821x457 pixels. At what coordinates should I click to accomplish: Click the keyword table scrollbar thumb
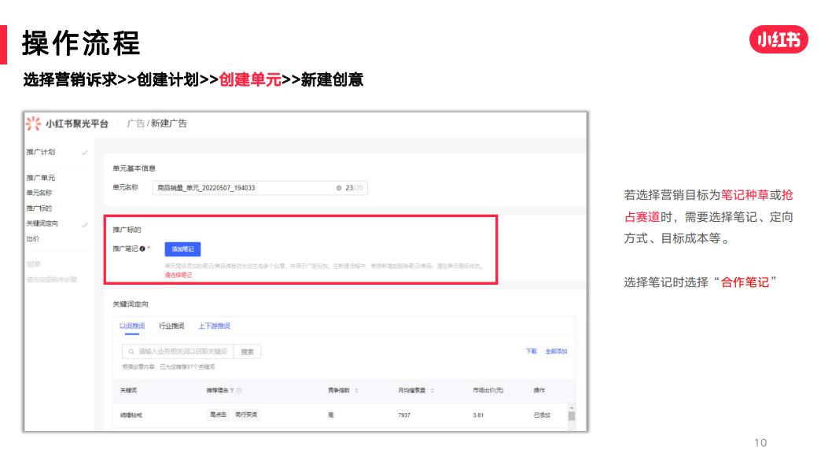click(571, 416)
